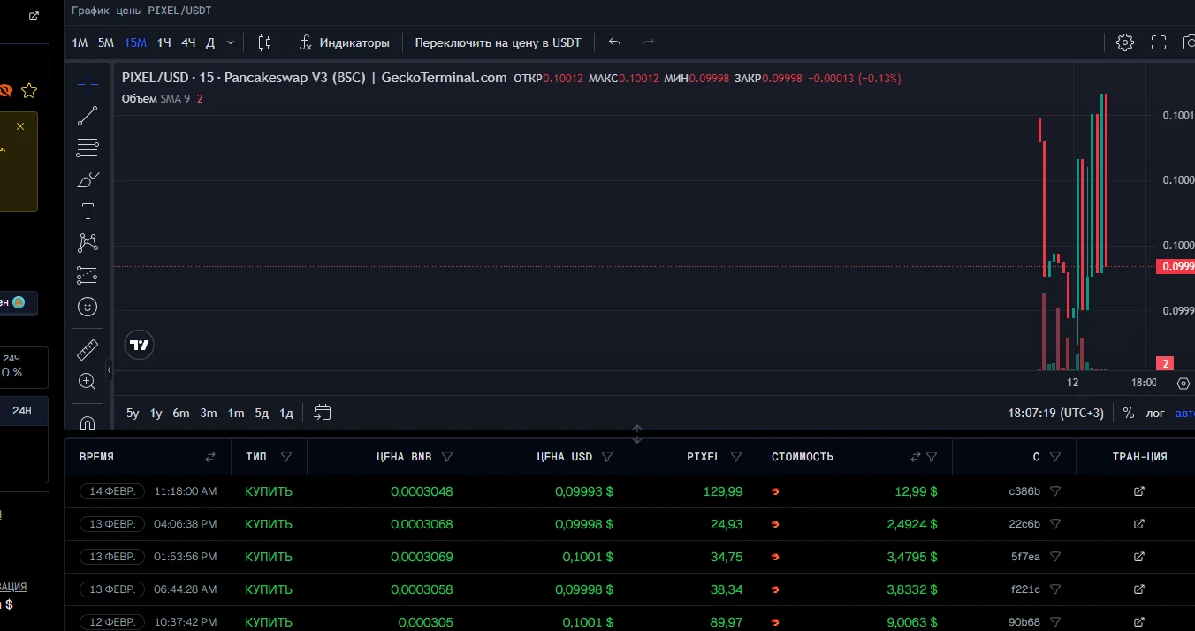1195x631 pixels.
Task: Toggle the logarithmic scale (лог)
Action: [x=1155, y=413]
